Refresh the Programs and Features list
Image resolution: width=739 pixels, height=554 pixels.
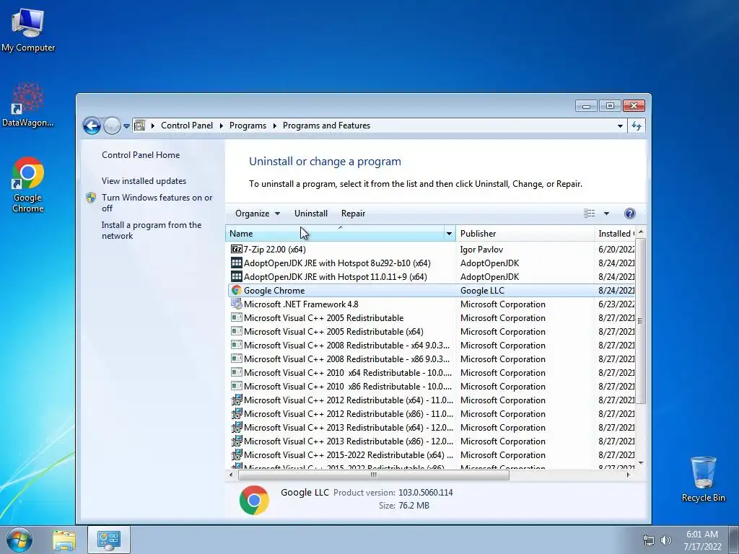coord(637,126)
